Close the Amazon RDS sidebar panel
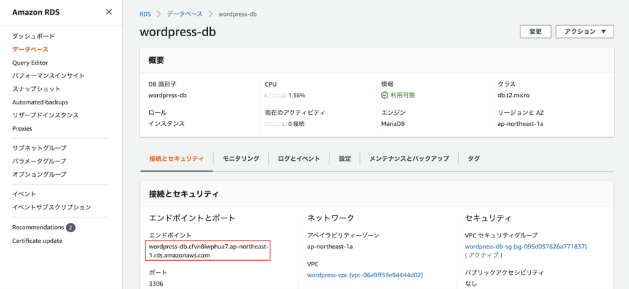 coord(109,12)
